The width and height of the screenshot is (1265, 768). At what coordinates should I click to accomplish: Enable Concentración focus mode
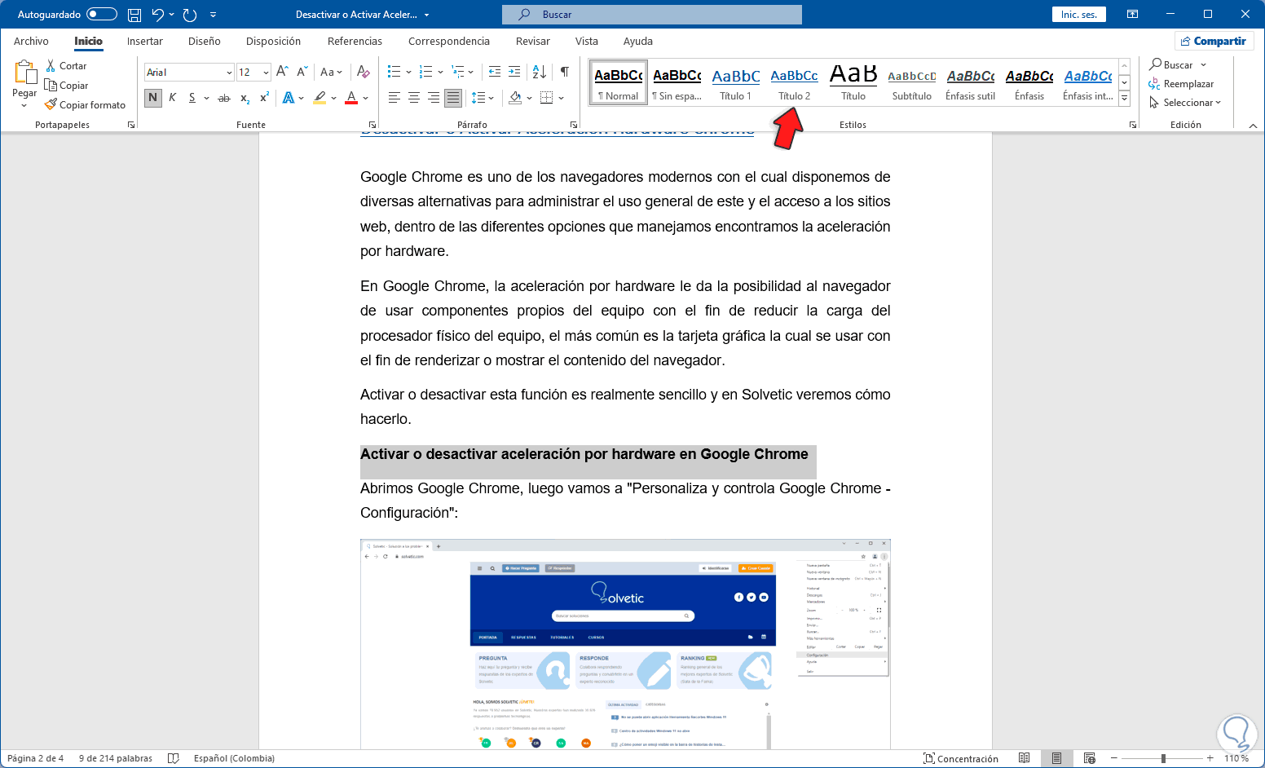click(960, 758)
